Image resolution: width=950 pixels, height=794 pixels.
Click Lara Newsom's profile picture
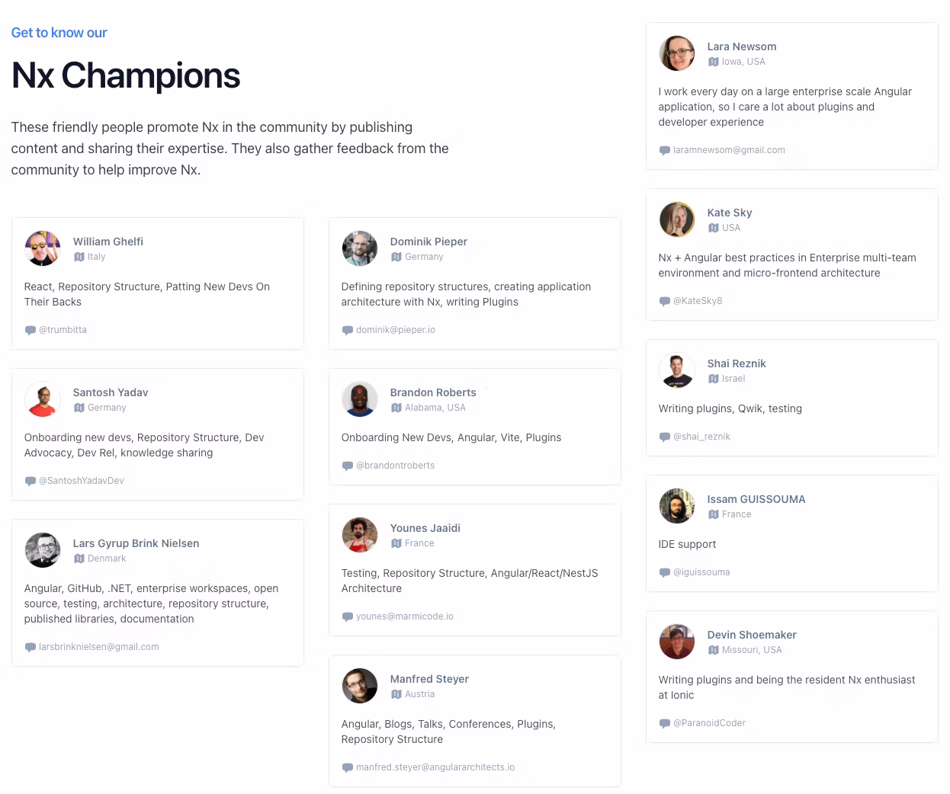click(677, 53)
